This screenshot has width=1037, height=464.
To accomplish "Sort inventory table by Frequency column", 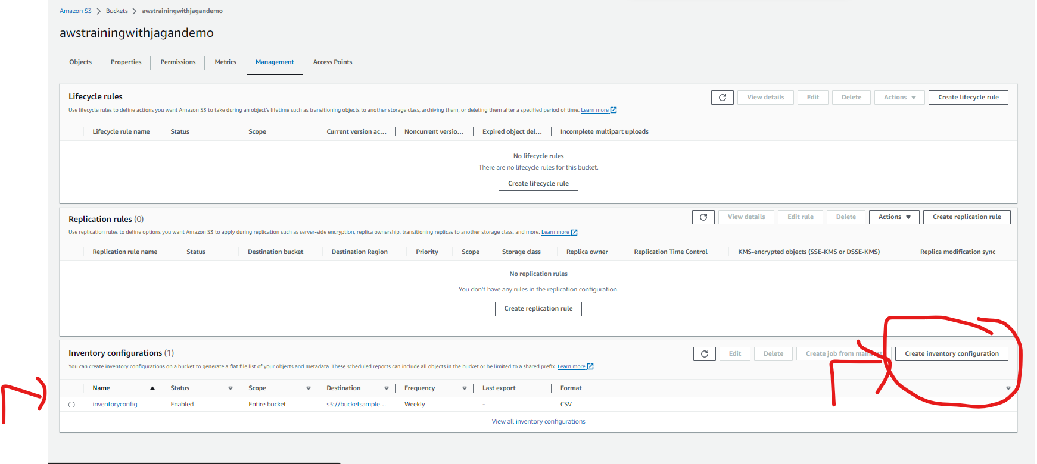I will coord(465,388).
